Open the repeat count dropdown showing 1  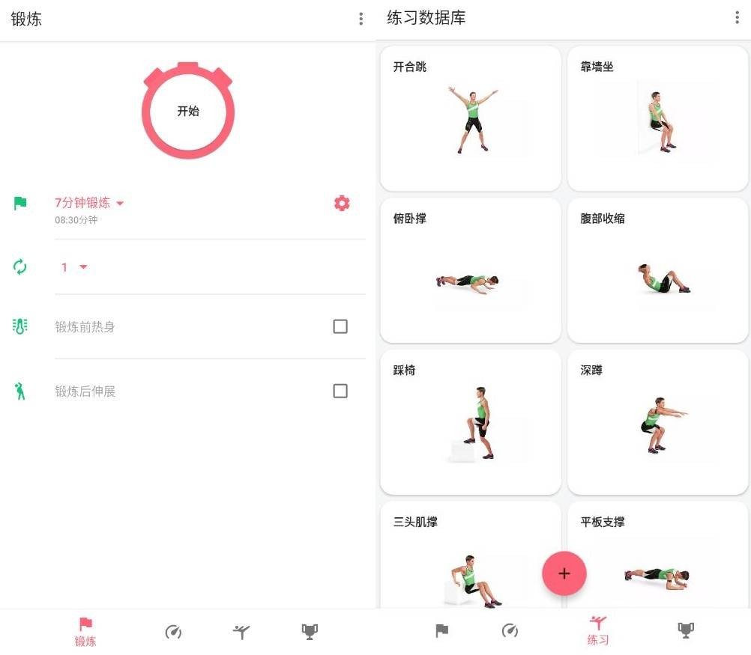[x=74, y=267]
